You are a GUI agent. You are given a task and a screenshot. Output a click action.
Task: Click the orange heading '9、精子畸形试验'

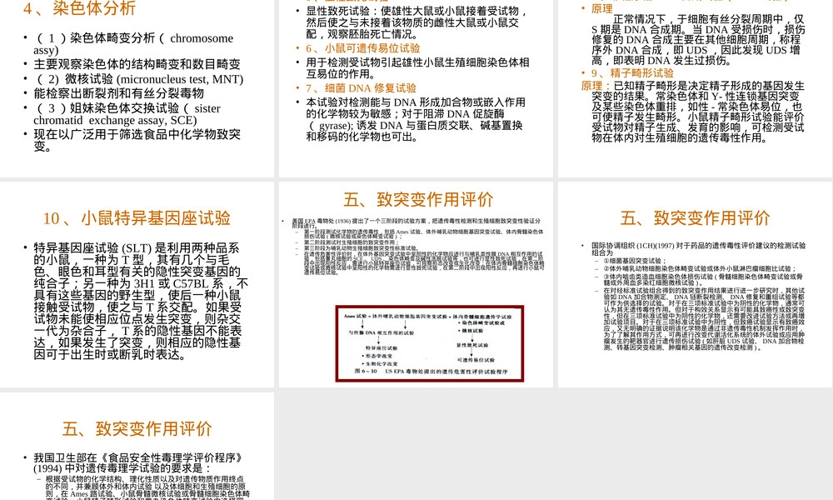tap(633, 73)
